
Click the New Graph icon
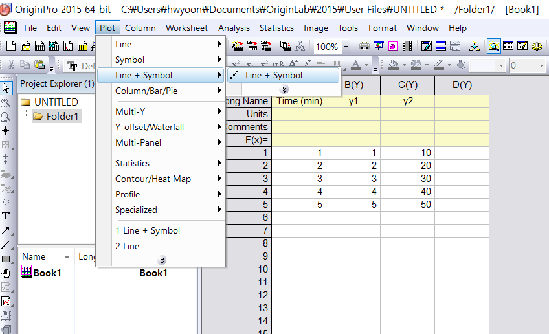(68, 46)
